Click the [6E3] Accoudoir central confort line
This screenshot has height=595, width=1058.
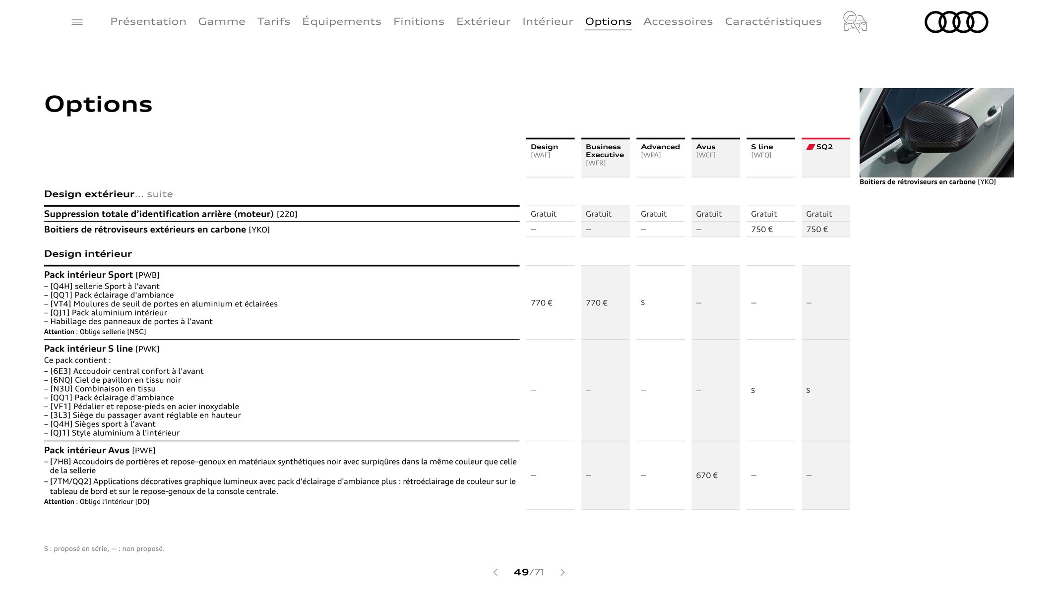coord(124,371)
